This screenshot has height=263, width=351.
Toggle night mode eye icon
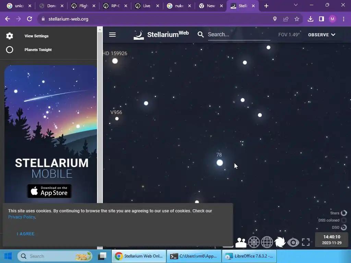(293, 242)
